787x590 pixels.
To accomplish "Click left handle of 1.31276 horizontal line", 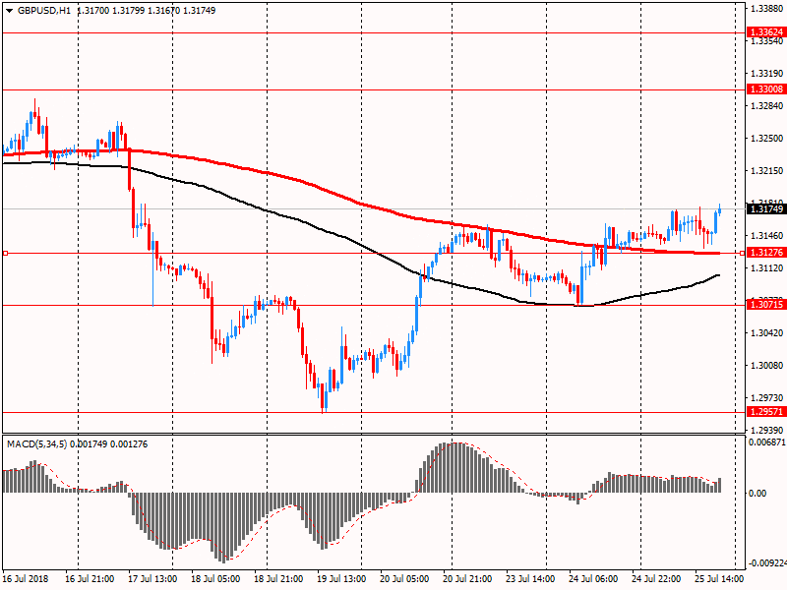I will coord(5,254).
